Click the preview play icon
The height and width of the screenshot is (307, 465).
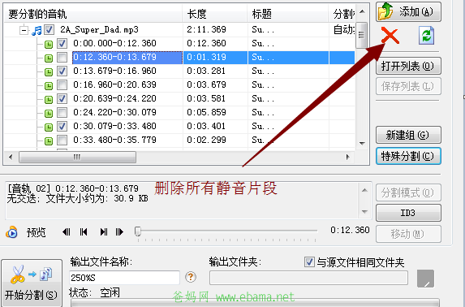11,232
